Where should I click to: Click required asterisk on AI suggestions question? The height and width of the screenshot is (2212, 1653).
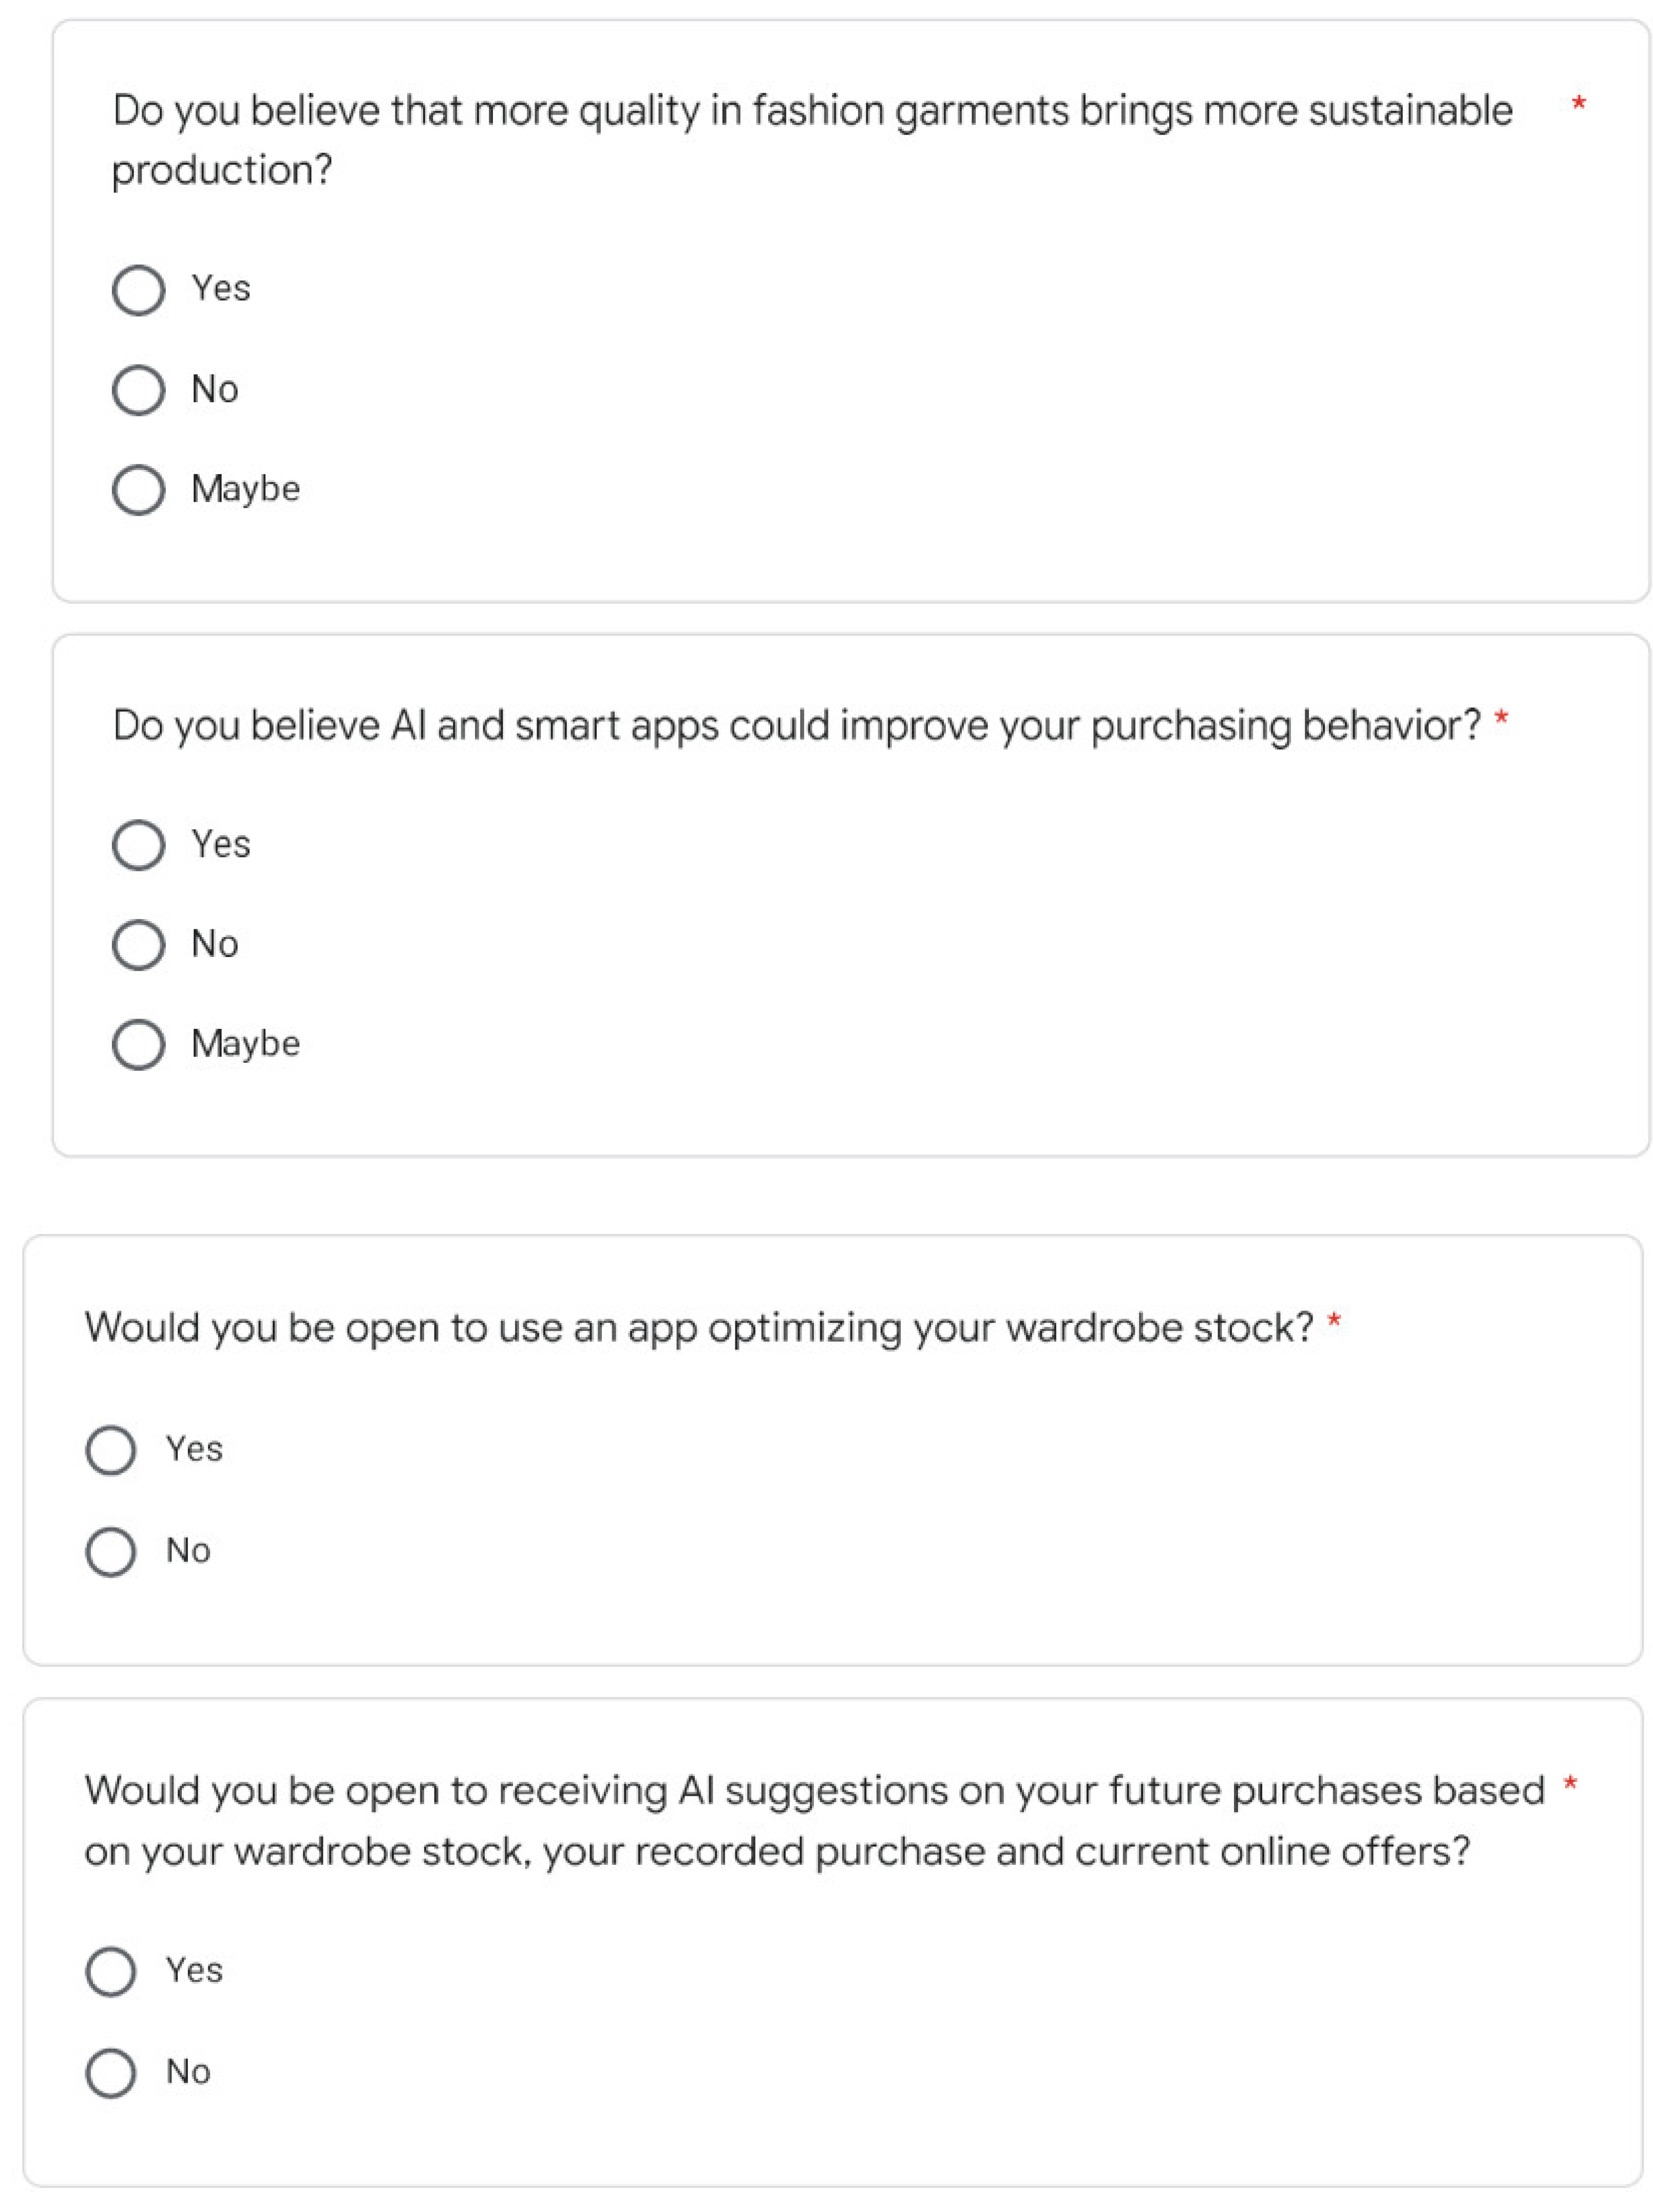tap(1570, 1785)
